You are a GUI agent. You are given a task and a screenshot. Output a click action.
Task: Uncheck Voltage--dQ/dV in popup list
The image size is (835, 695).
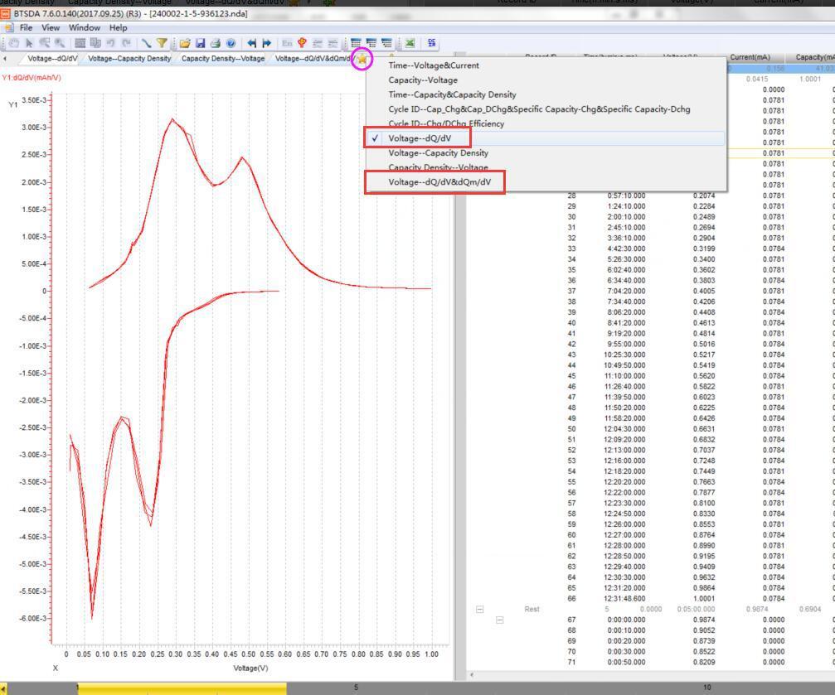tap(545, 138)
